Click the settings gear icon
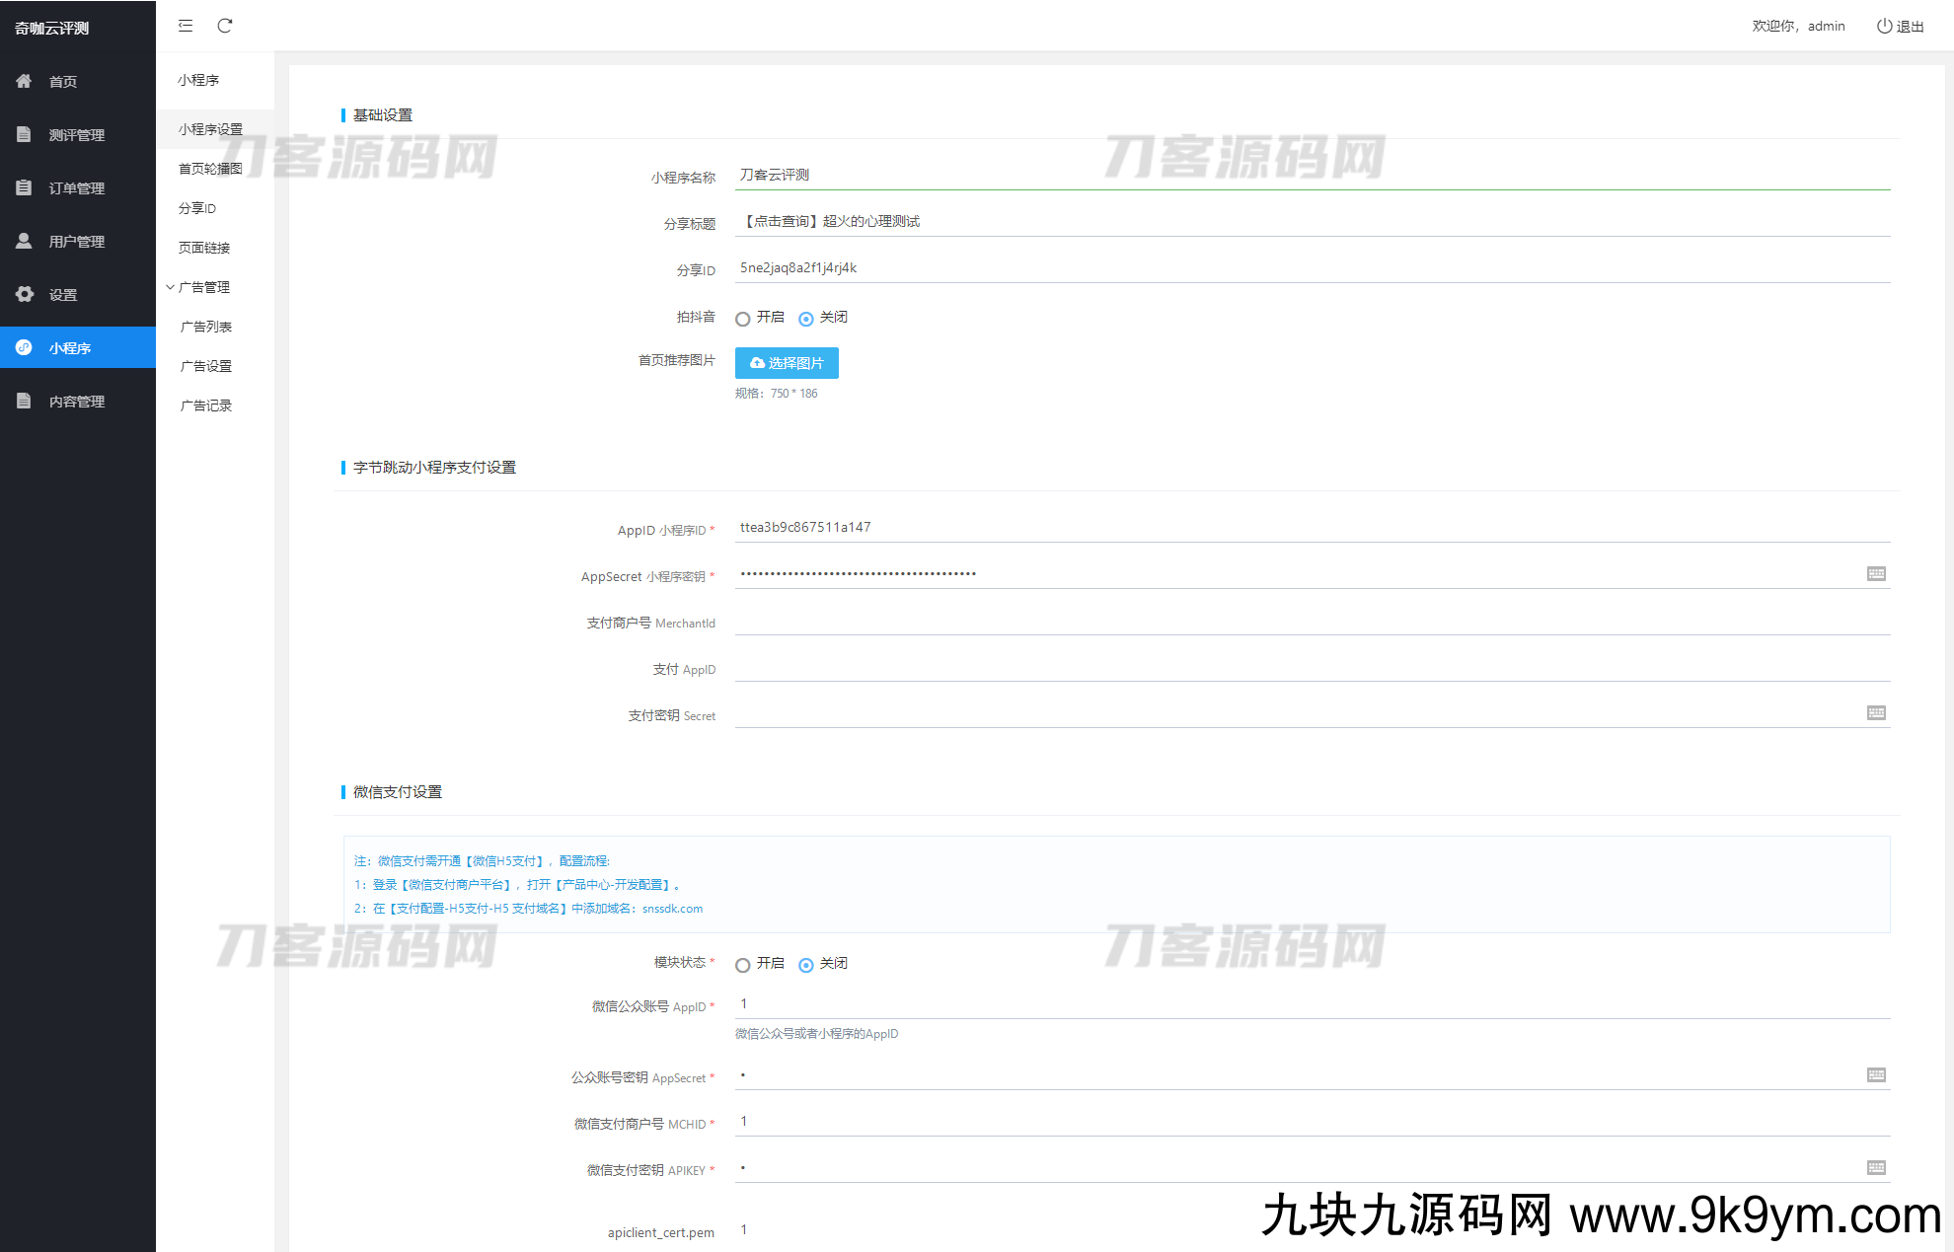 coord(25,294)
